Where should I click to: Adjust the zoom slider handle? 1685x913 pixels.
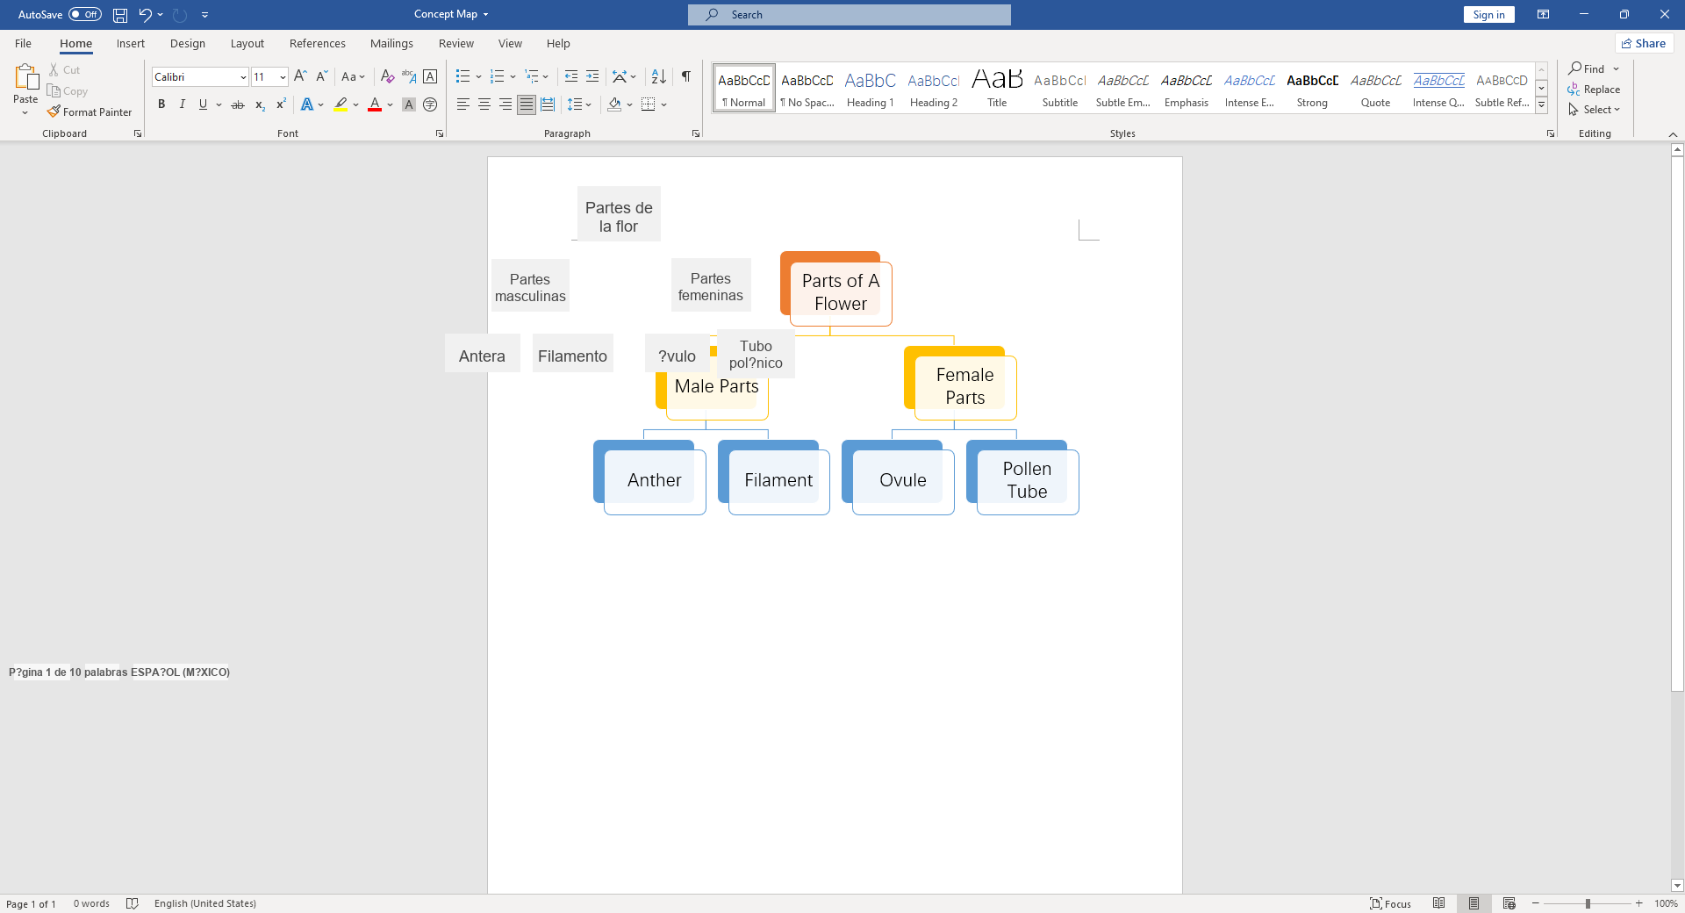coord(1588,903)
